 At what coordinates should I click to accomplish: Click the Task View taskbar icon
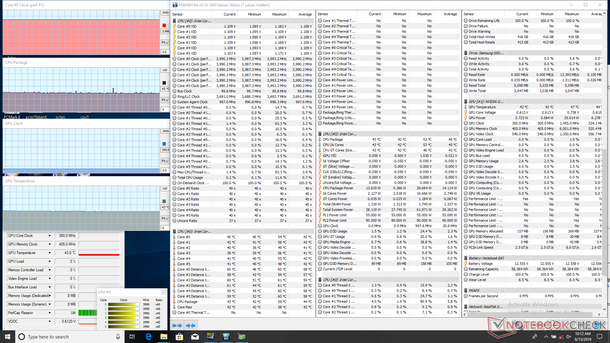(x=132, y=337)
